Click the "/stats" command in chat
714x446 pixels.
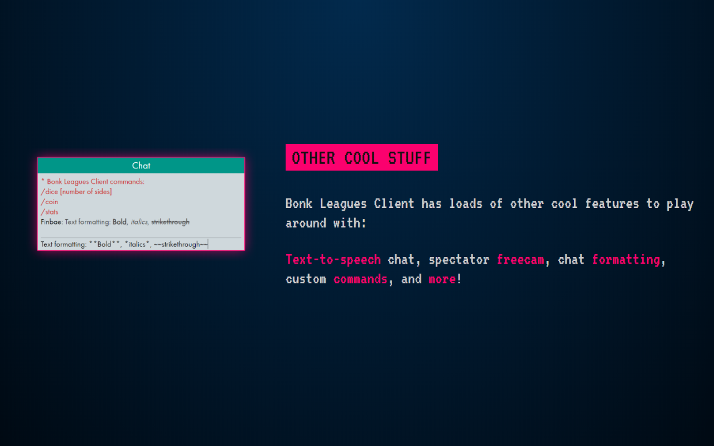50,212
